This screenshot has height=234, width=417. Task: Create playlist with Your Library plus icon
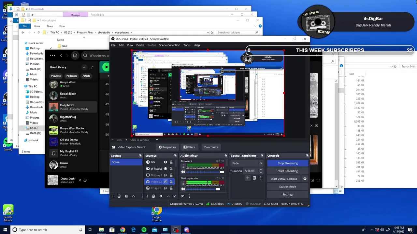(84, 67)
